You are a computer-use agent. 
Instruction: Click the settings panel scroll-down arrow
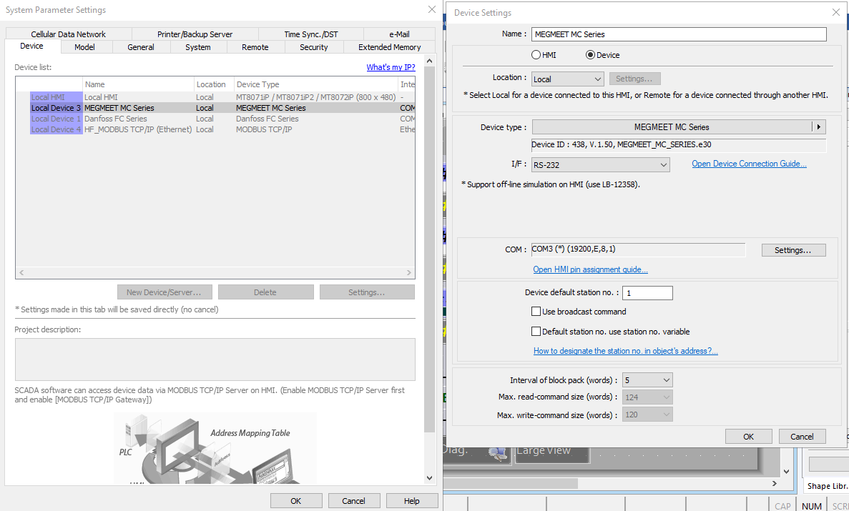(429, 478)
